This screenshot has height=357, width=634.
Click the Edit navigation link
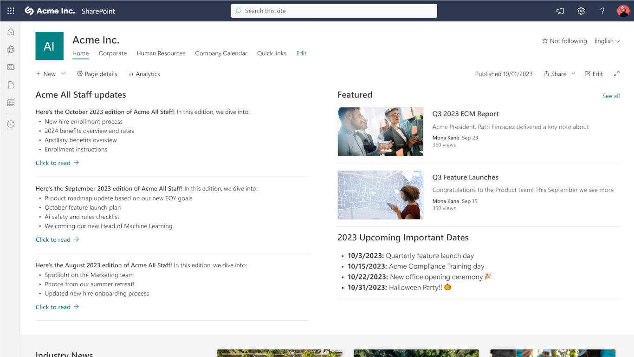[x=302, y=53]
